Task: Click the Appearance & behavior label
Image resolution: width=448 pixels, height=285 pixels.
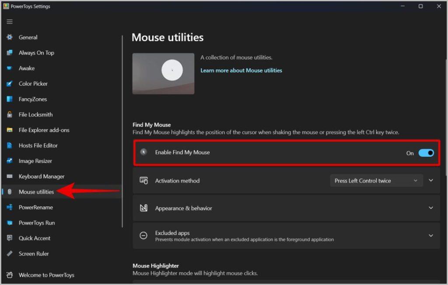Action: tap(183, 208)
